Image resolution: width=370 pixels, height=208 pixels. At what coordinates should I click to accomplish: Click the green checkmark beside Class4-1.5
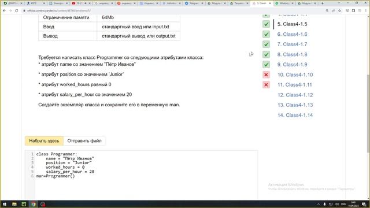pyautogui.click(x=266, y=24)
